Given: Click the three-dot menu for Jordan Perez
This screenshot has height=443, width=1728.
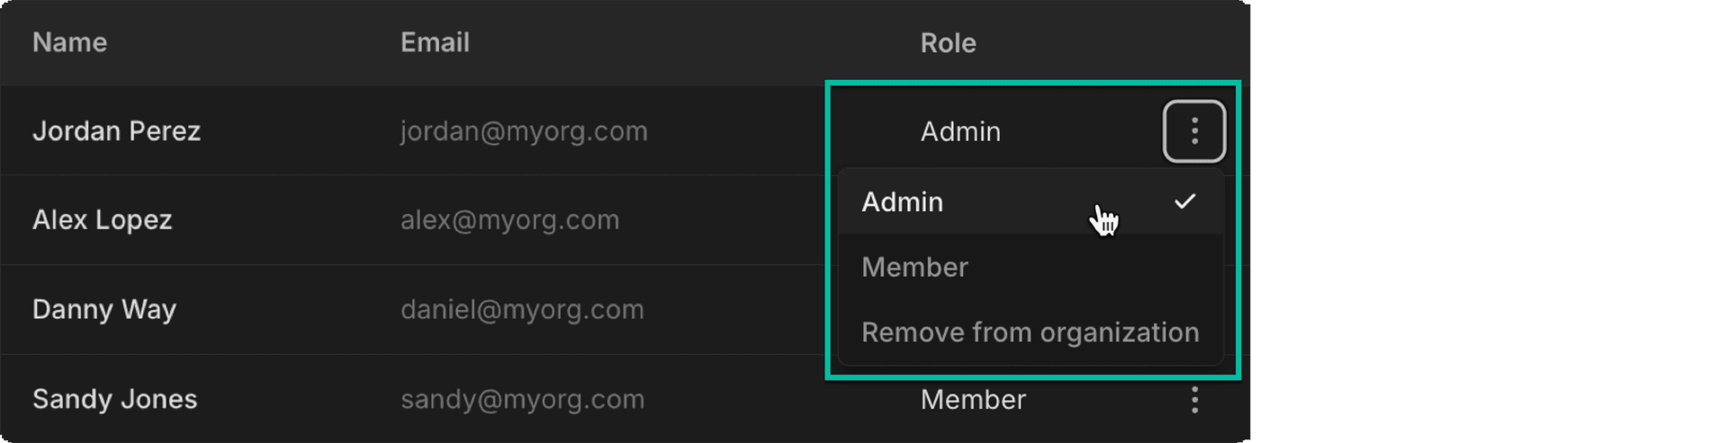Looking at the screenshot, I should click(x=1193, y=131).
